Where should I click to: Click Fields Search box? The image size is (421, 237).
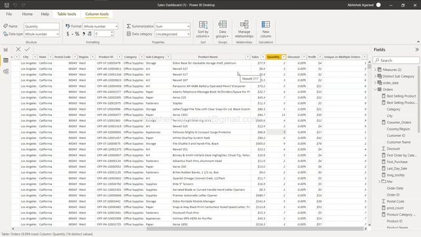[396, 61]
